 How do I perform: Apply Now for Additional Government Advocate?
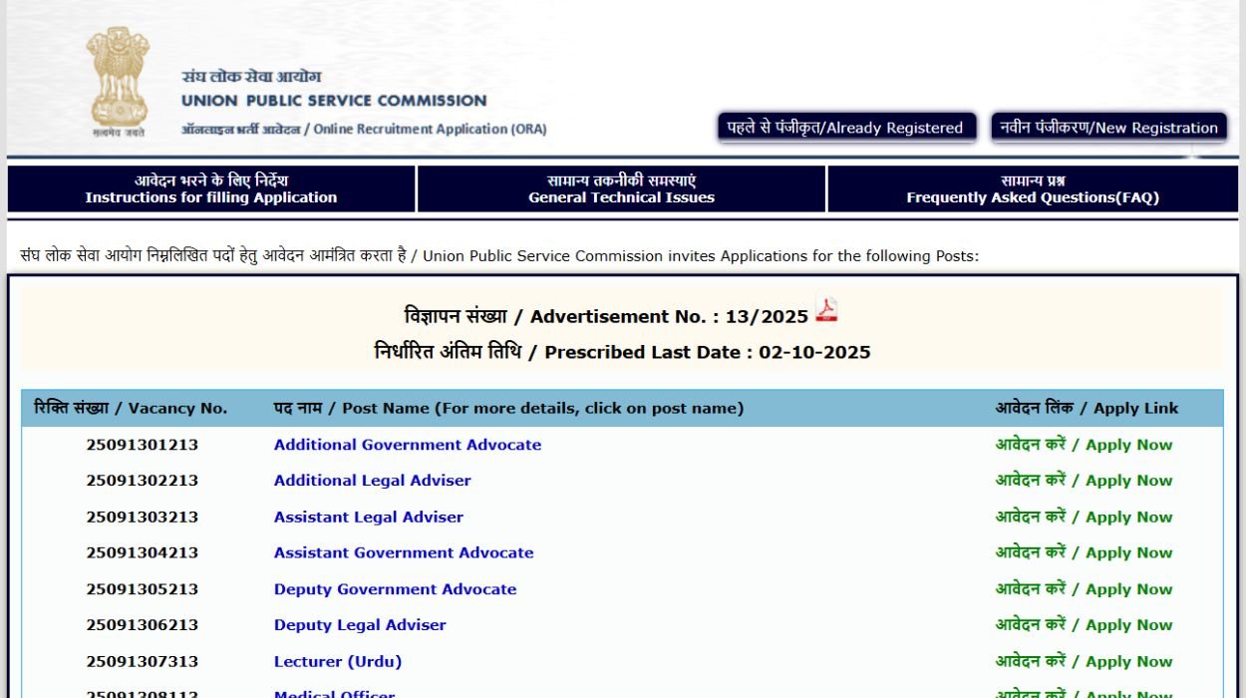tap(1083, 444)
